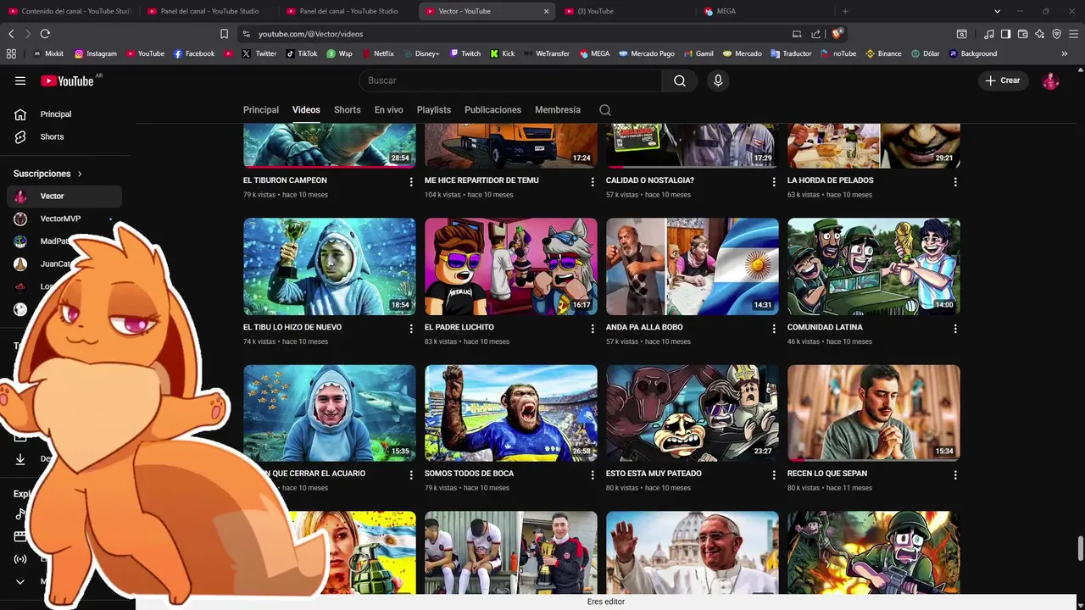Click the Crear button
Screen dimensions: 1085x610
tap(1003, 80)
